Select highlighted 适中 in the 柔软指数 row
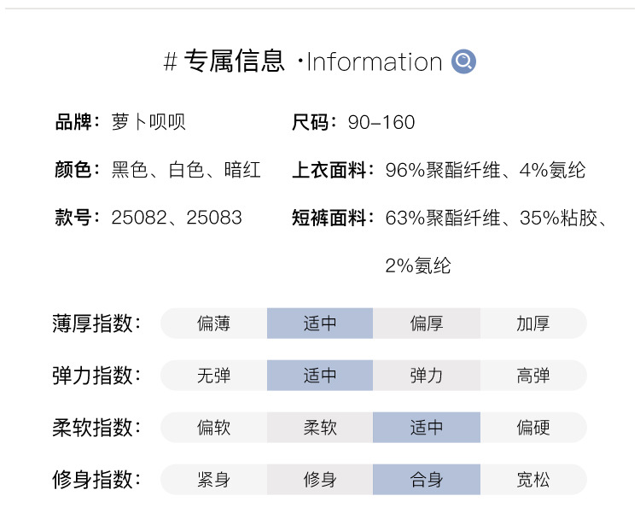640x519 pixels. click(427, 428)
